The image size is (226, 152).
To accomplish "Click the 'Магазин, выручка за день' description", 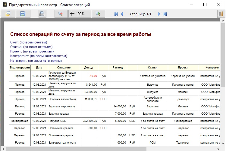I will tap(64, 92).
